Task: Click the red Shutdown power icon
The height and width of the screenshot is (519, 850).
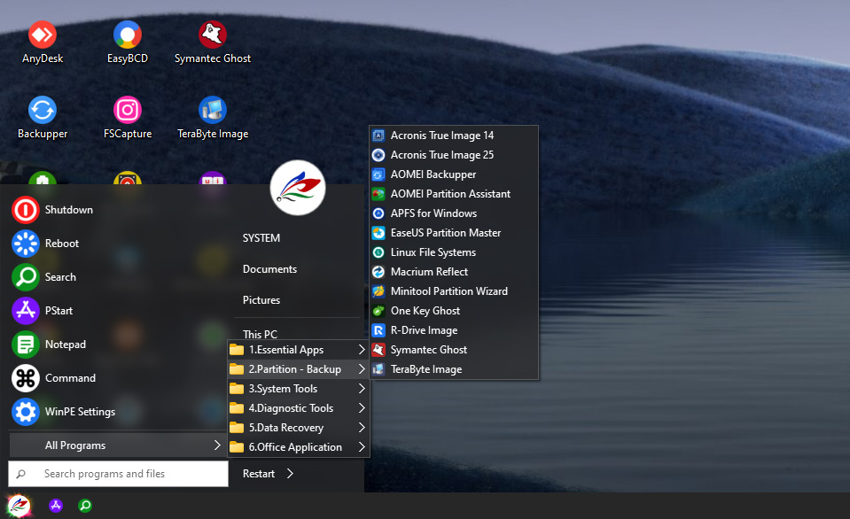Action: [x=26, y=210]
